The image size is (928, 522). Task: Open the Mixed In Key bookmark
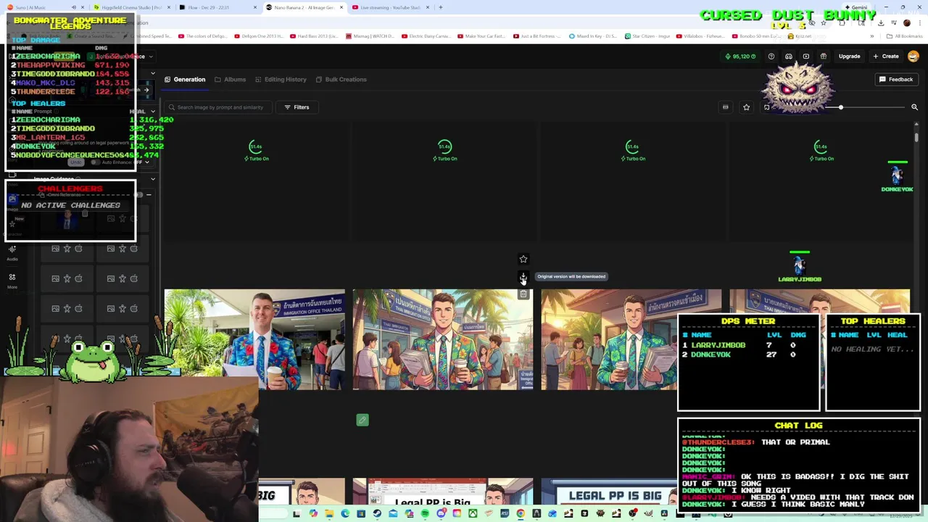click(x=593, y=36)
